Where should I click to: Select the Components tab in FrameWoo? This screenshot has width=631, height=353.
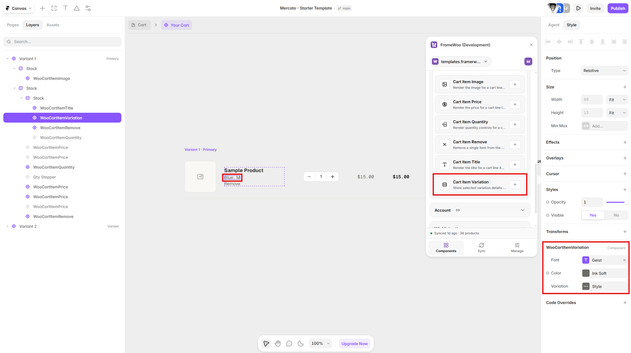[x=446, y=248]
